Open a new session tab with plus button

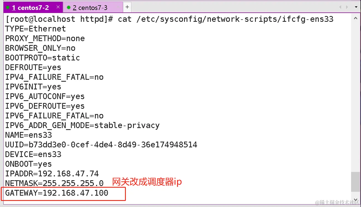(x=127, y=7)
